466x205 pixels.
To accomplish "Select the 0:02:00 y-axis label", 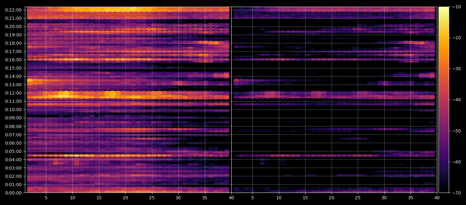I will point(13,176).
